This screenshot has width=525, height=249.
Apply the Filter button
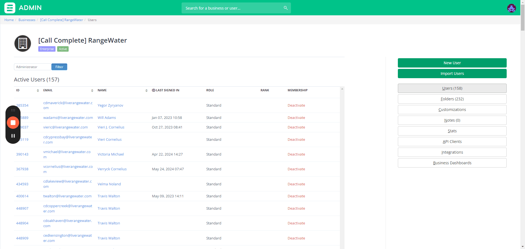[x=59, y=67]
